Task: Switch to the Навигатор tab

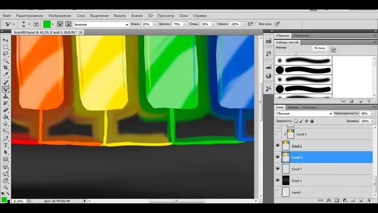Action: [x=301, y=35]
